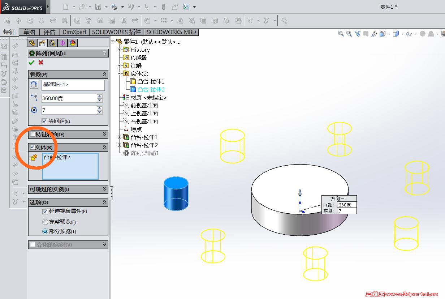This screenshot has width=445, height=299.
Task: Expand the 变化的实例(V) section chevron
Action: (105, 244)
